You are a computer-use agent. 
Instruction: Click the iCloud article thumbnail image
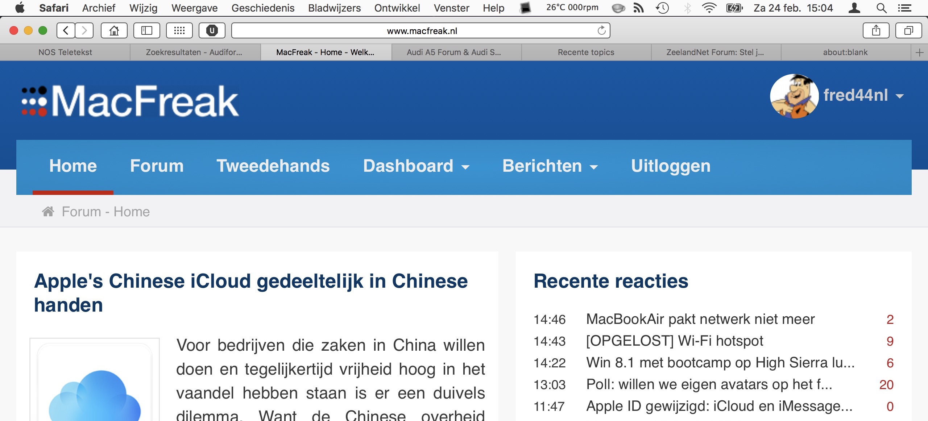coord(95,380)
